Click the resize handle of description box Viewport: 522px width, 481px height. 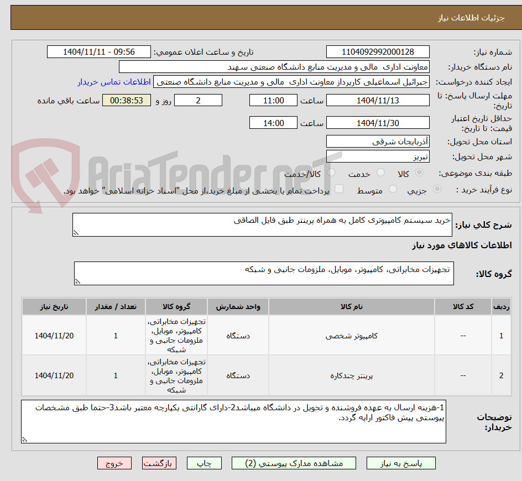click(x=76, y=233)
